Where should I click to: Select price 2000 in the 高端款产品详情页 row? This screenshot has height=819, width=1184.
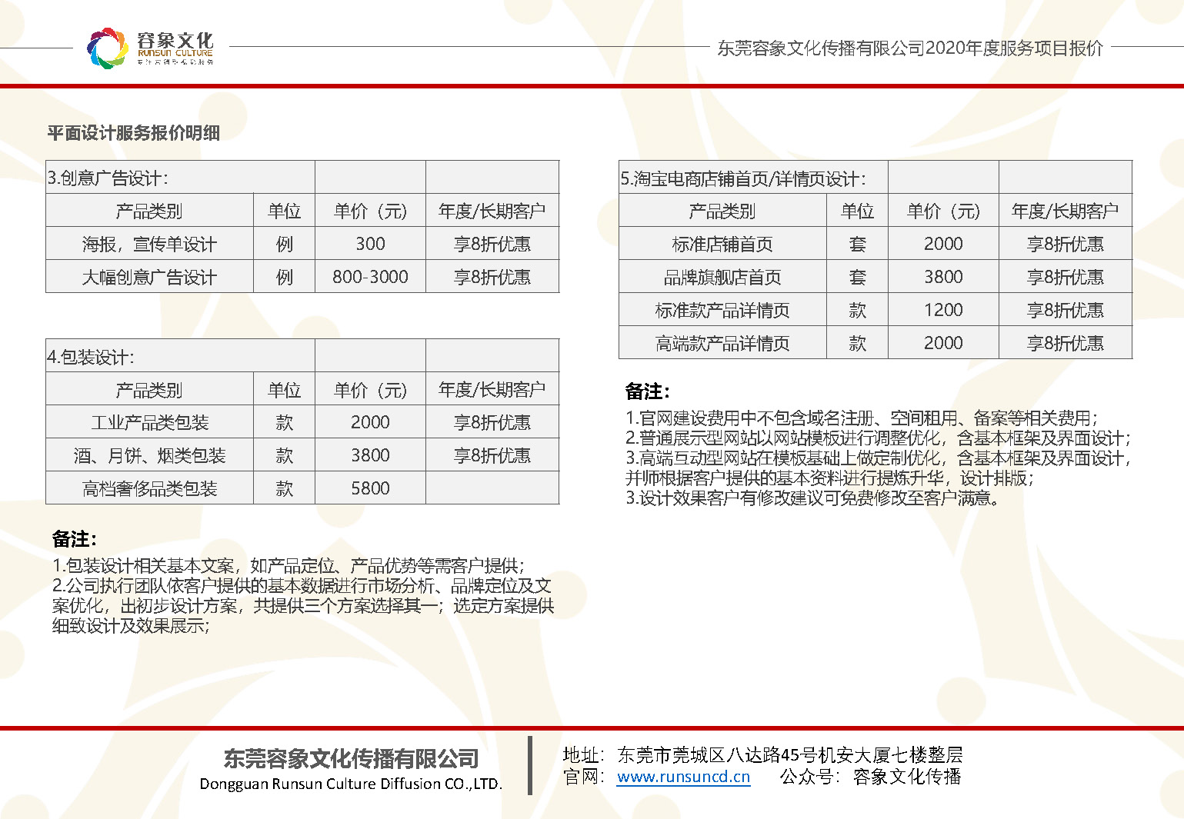pyautogui.click(x=943, y=343)
